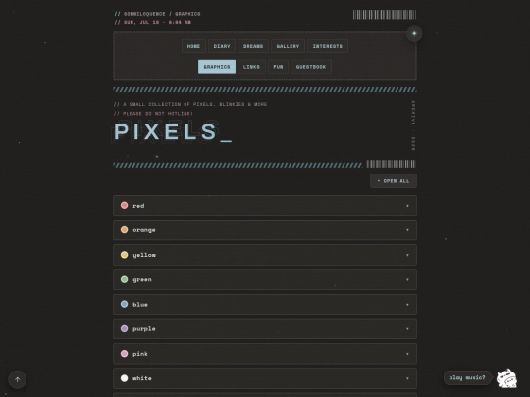Expand the white pixels section

pos(265,378)
